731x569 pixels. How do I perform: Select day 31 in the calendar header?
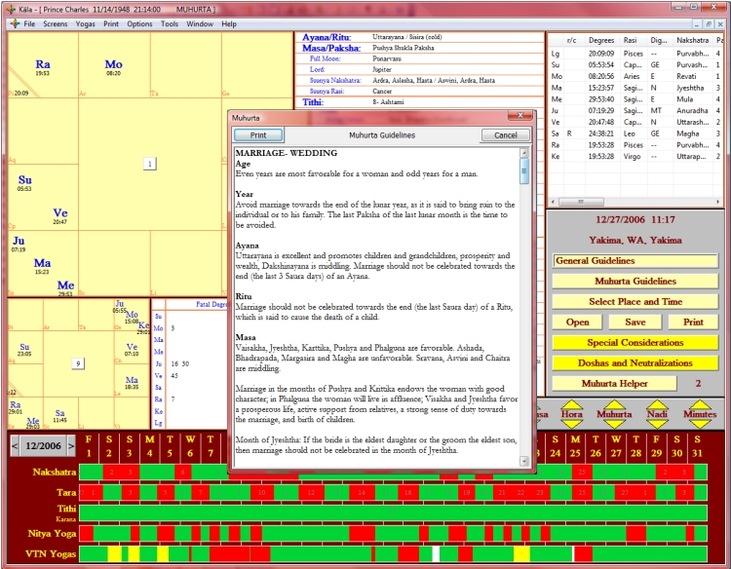[698, 446]
